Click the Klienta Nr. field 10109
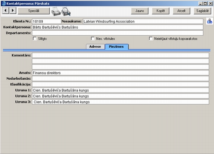Screen dimensions: 214x154 pyautogui.click(x=46, y=22)
